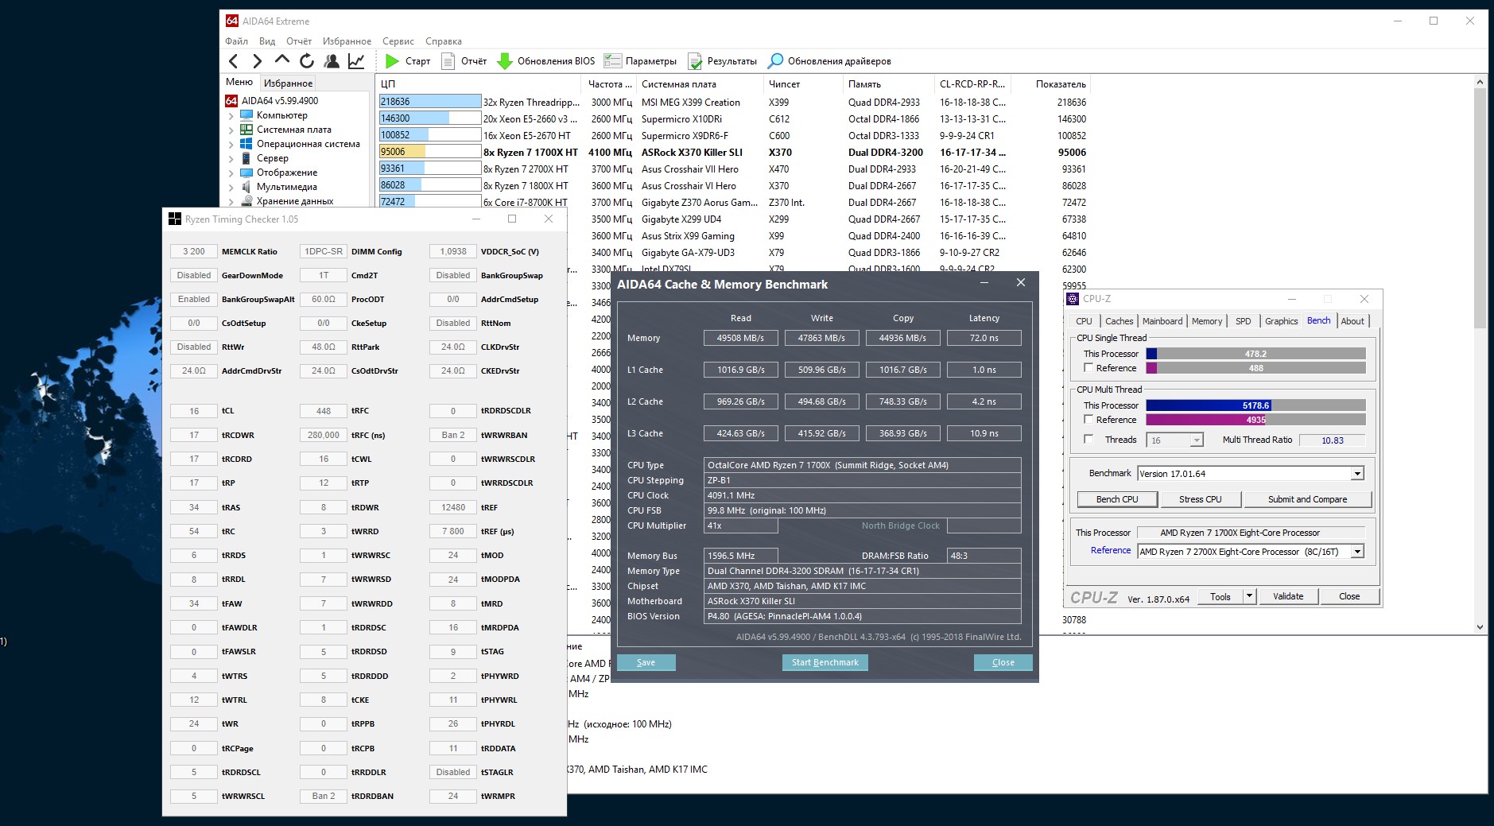This screenshot has height=826, width=1494.
Task: Switch to the Caches tab in CPU-Z
Action: click(1119, 321)
